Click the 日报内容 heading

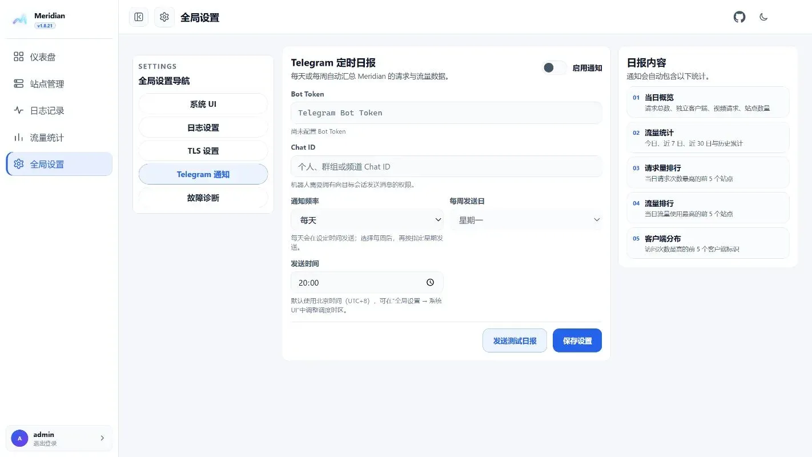(646, 63)
